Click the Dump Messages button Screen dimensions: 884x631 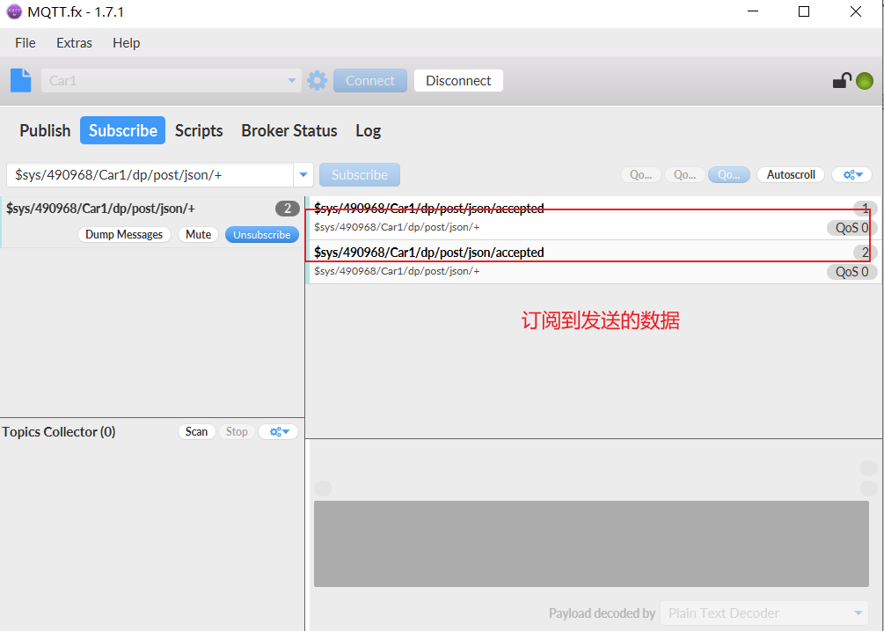124,235
